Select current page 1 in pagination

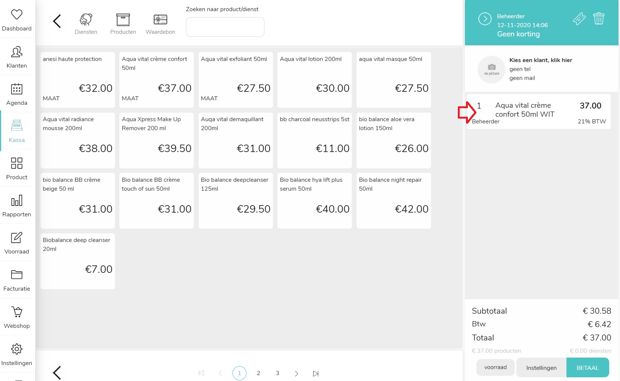[240, 373]
